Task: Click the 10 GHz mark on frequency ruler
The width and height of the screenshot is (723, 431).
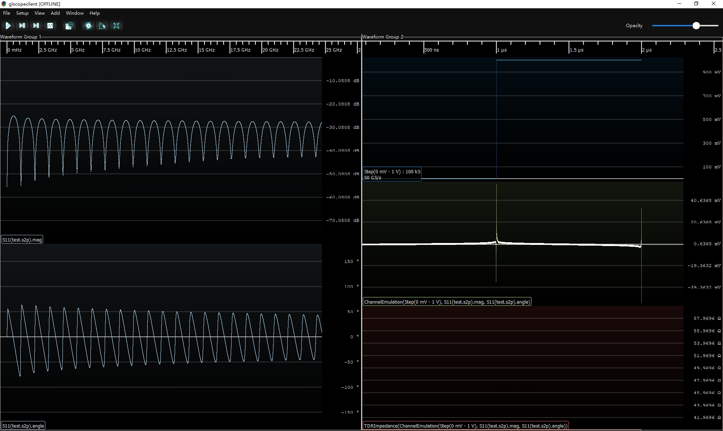Action: pyautogui.click(x=143, y=50)
